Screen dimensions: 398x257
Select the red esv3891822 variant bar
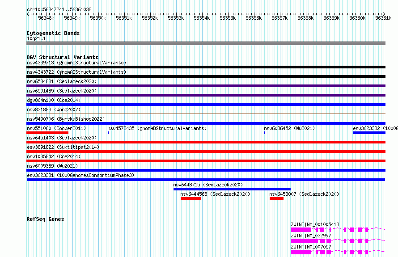(206, 152)
